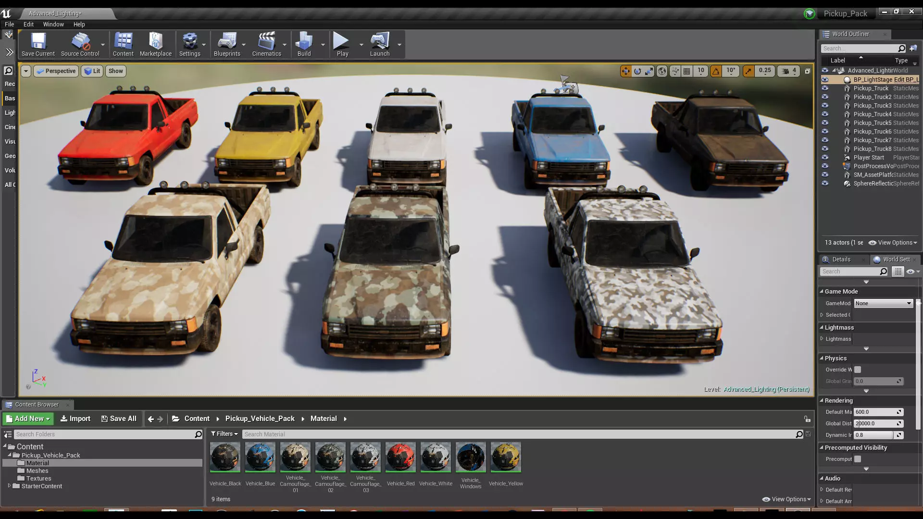Image resolution: width=923 pixels, height=519 pixels.
Task: Toggle sources panel icon in Content Browser
Action: (x=8, y=434)
